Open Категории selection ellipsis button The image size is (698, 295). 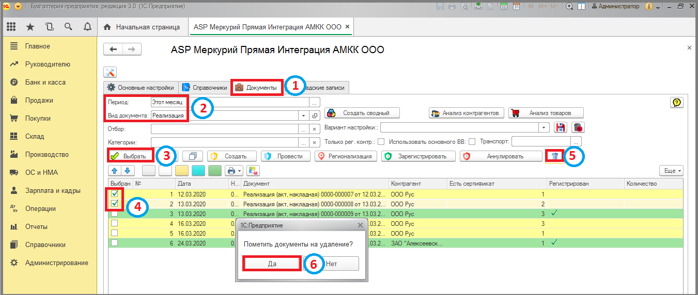(305, 142)
